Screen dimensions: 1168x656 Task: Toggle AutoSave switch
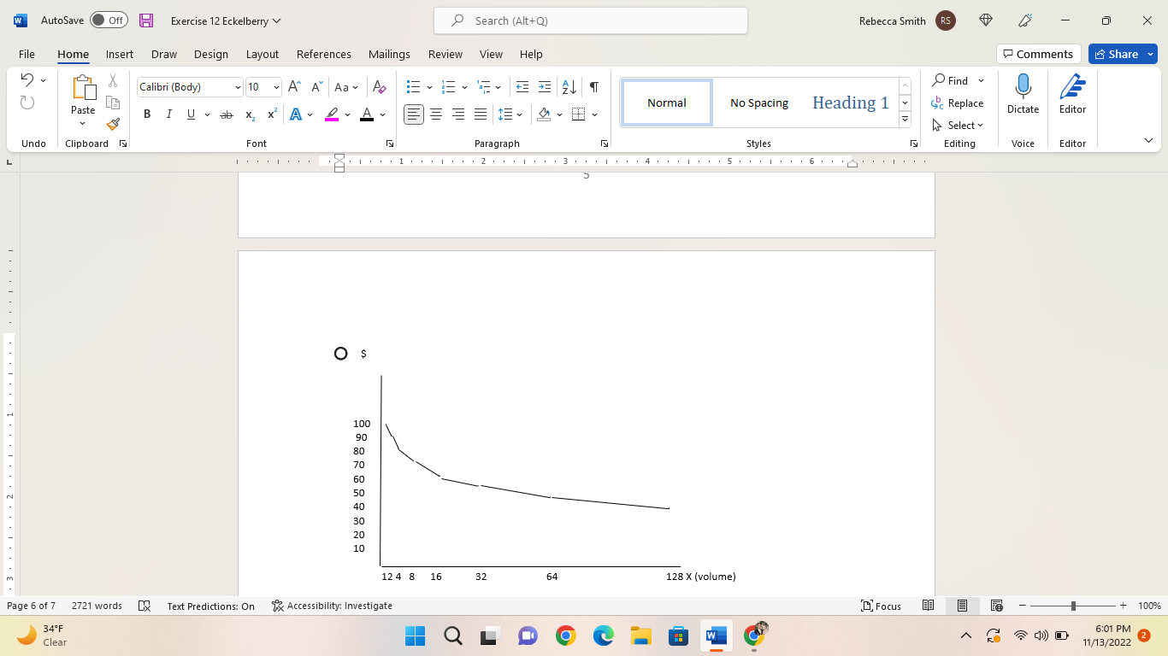[x=109, y=20]
